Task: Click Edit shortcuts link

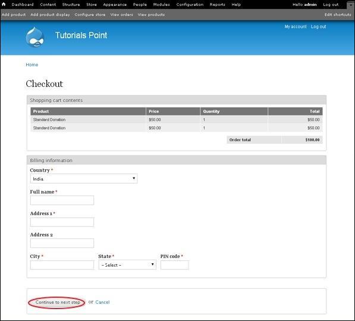Action: click(x=338, y=14)
